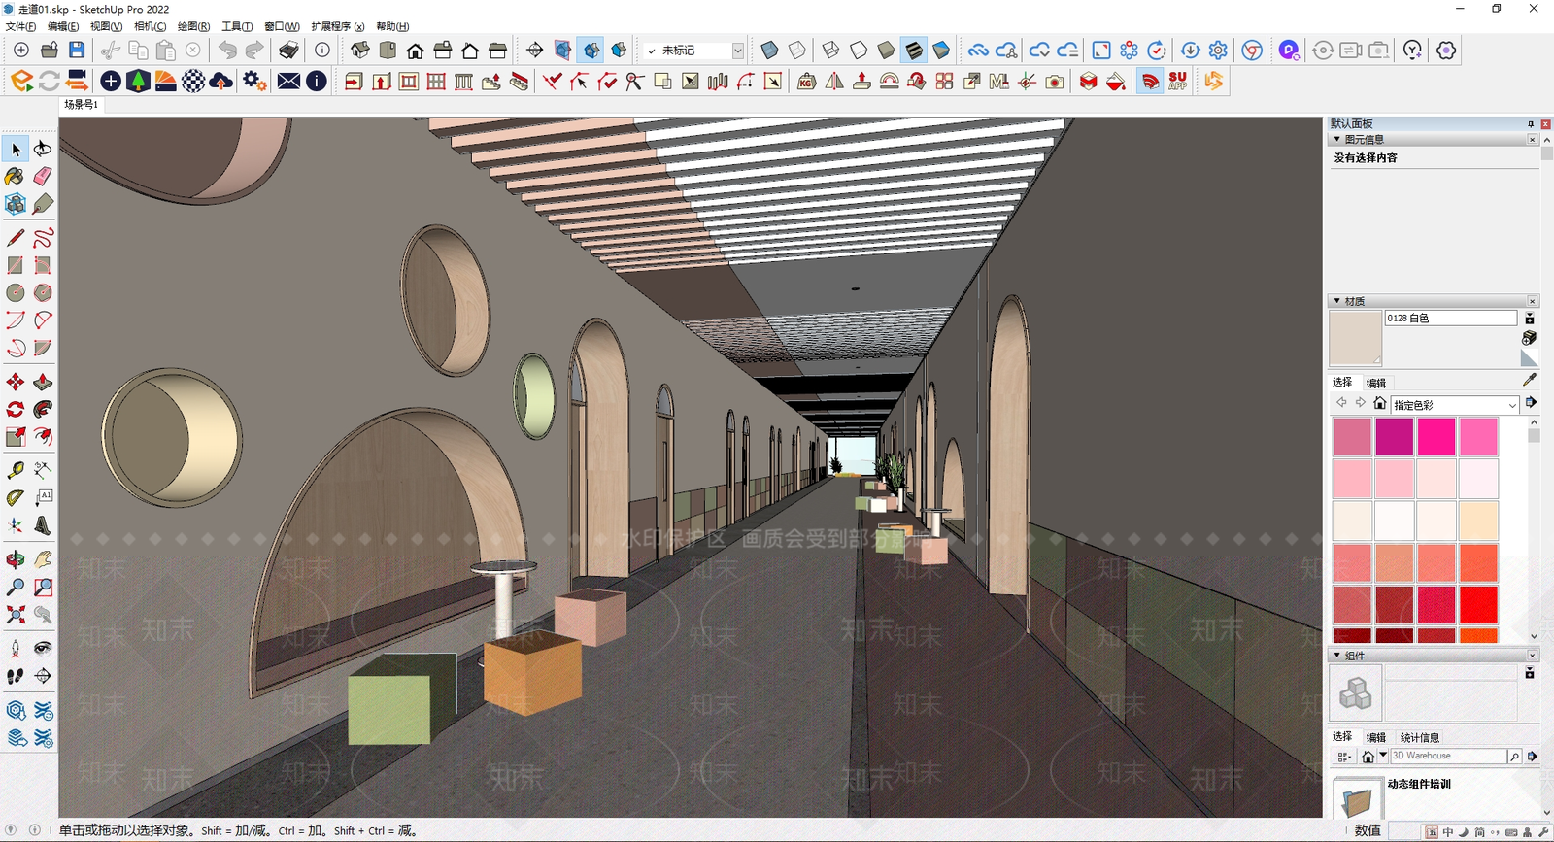Screen dimensions: 1554x842
Task: Click the 3D Warehouse search button
Action: 1514,756
